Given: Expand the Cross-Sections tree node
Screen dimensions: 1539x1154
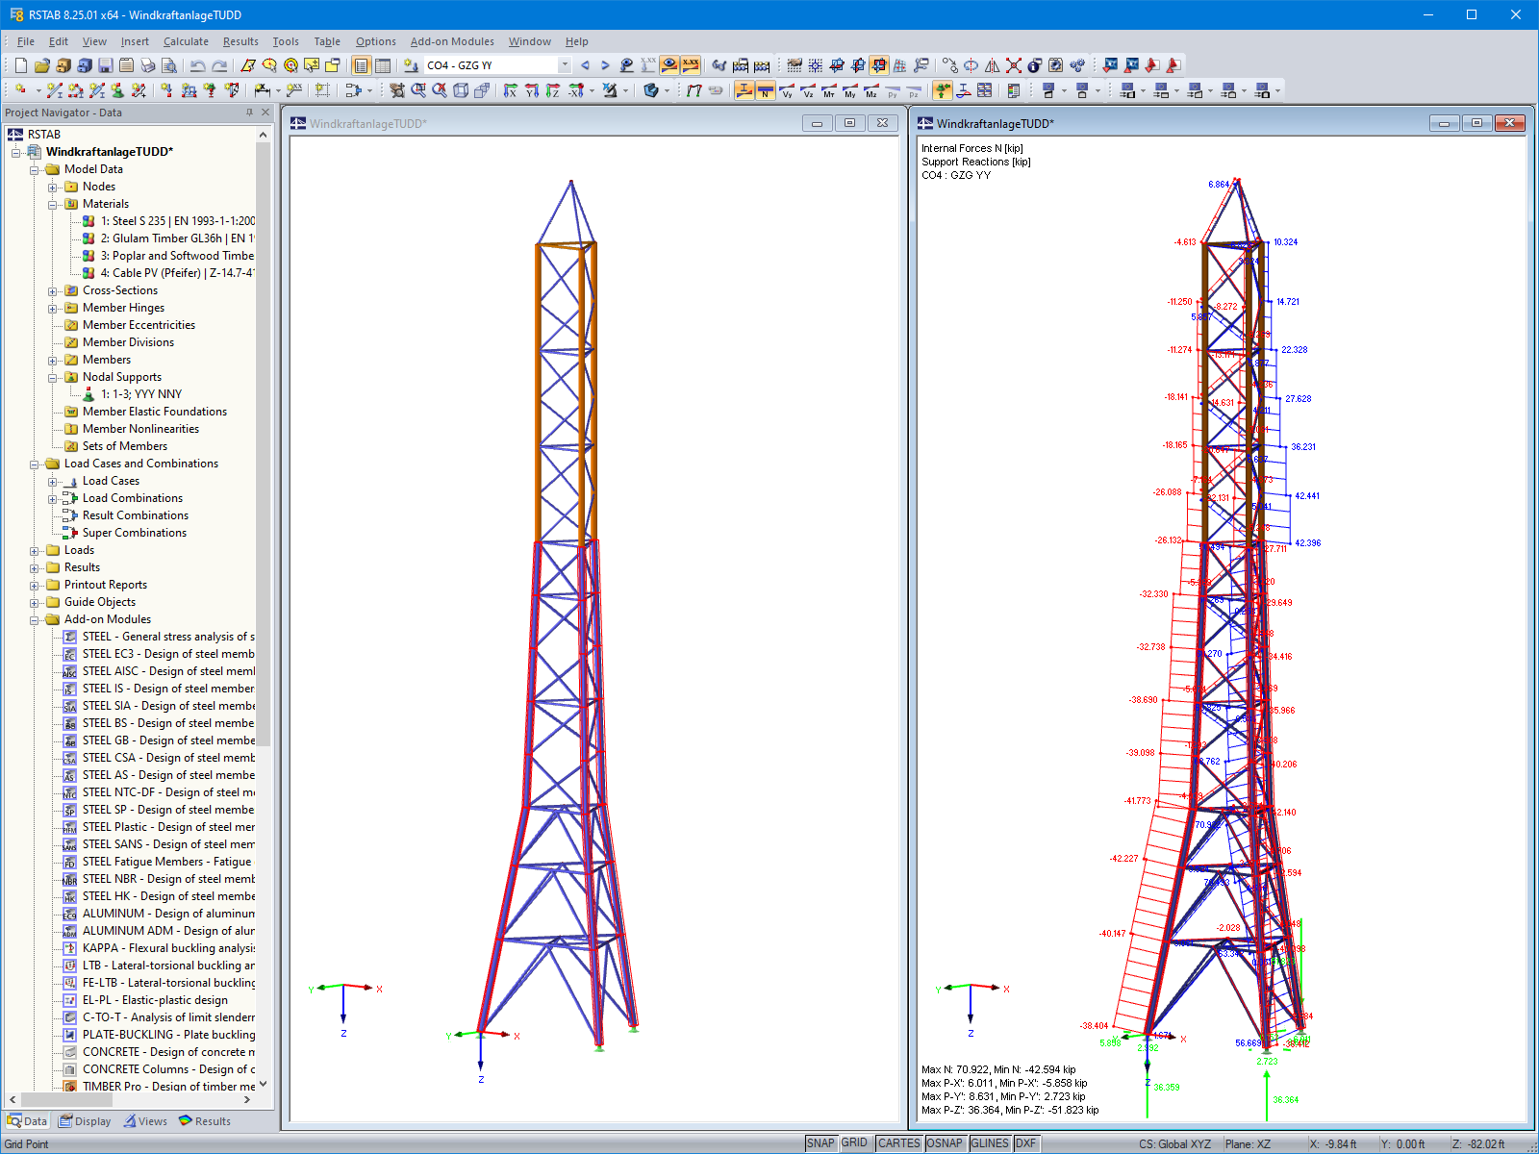Looking at the screenshot, I should click(x=53, y=290).
